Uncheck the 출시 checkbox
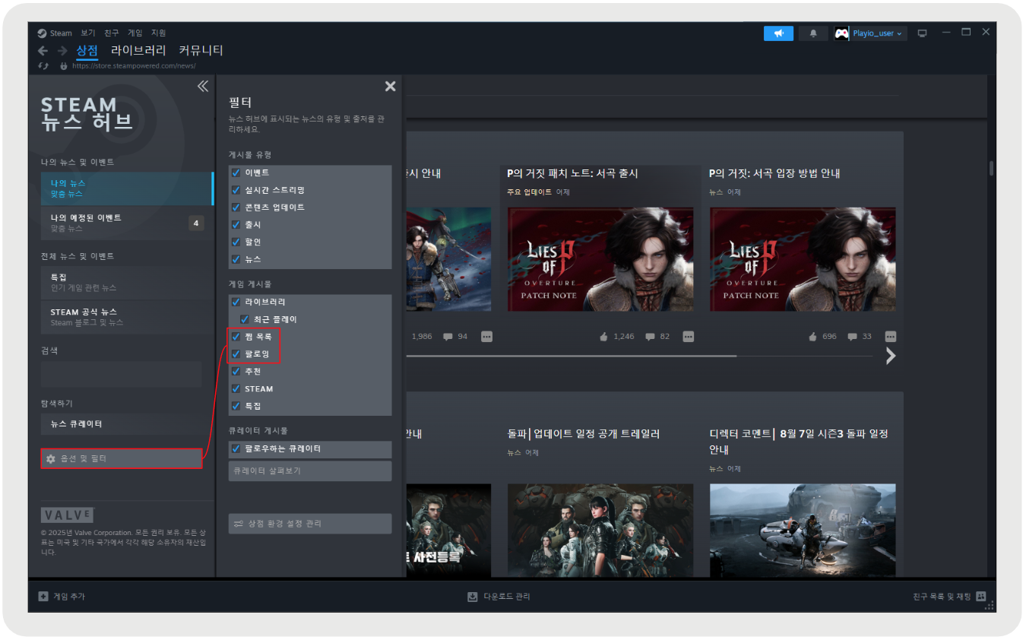 click(x=236, y=225)
